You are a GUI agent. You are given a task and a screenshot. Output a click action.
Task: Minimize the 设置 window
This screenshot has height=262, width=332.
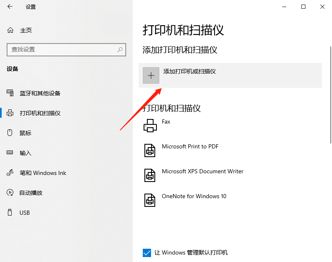coord(284,7)
